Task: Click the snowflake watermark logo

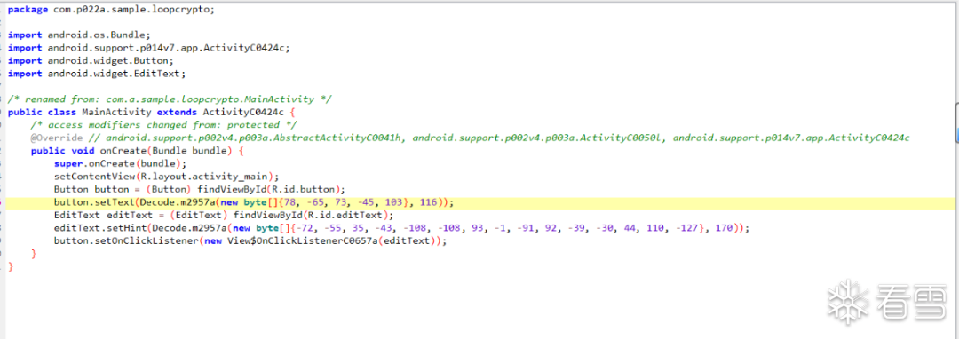Action: [x=849, y=301]
